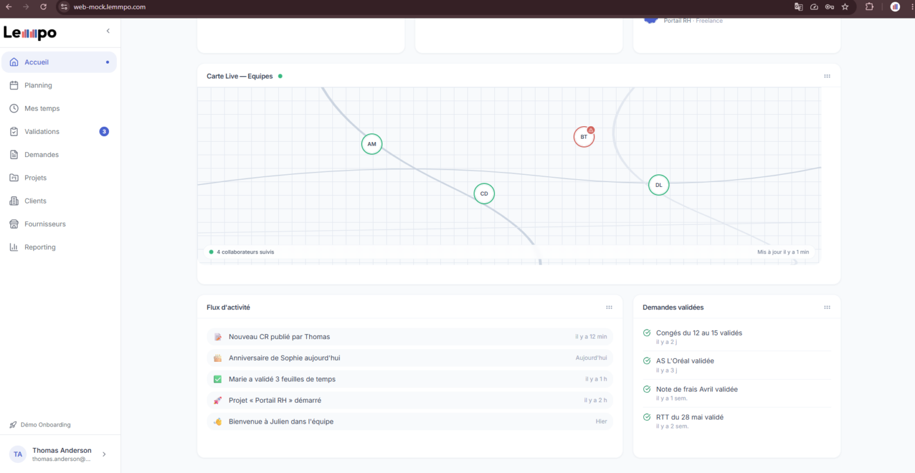Click 'RTT du 28 mai validé' entry
The image size is (915, 473).
coord(737,421)
